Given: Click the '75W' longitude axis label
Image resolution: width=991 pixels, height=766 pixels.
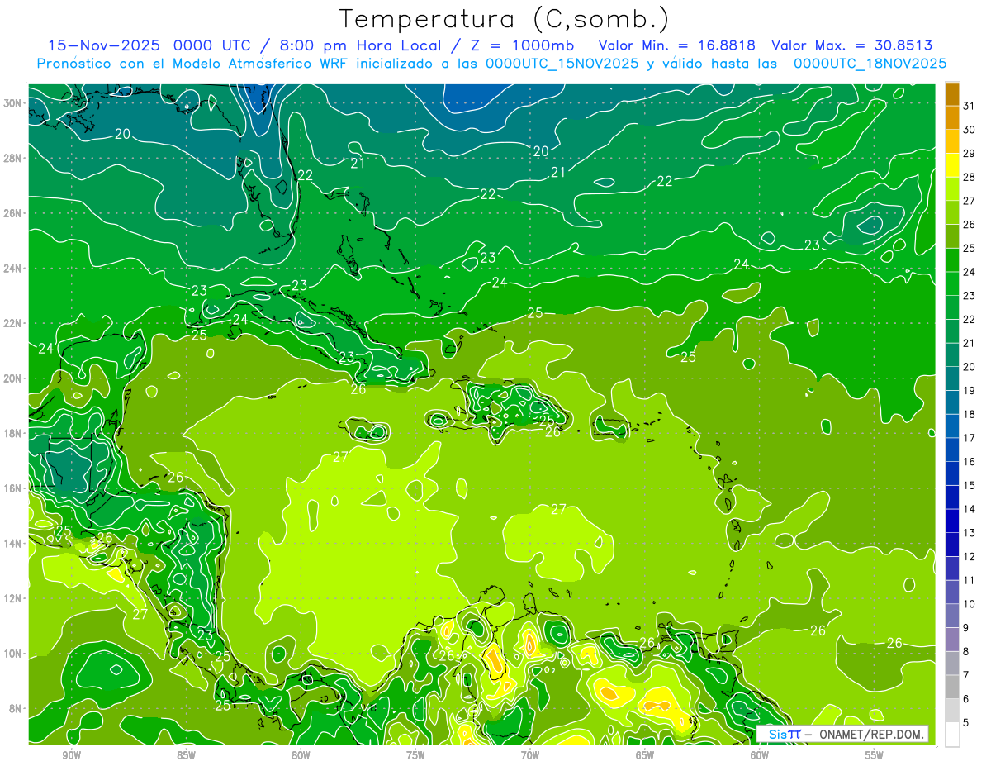Looking at the screenshot, I should pyautogui.click(x=415, y=756).
